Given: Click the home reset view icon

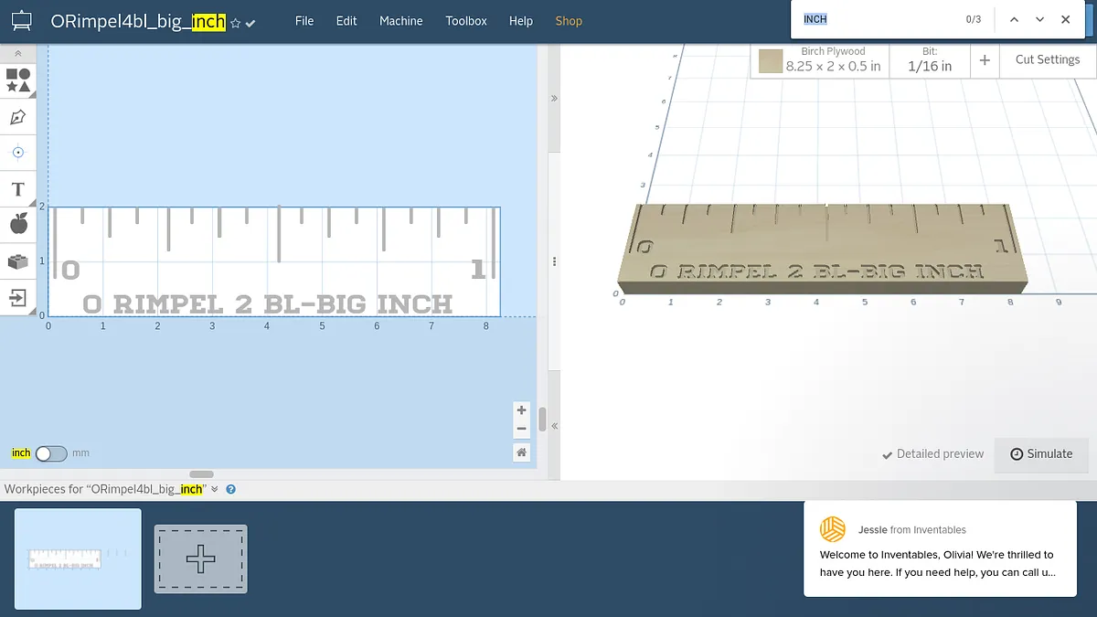Looking at the screenshot, I should [521, 452].
